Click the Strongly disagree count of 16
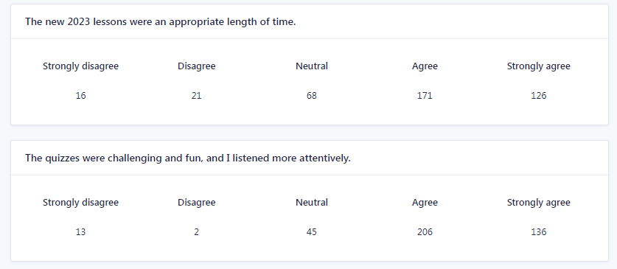This screenshot has height=269, width=617. point(80,96)
